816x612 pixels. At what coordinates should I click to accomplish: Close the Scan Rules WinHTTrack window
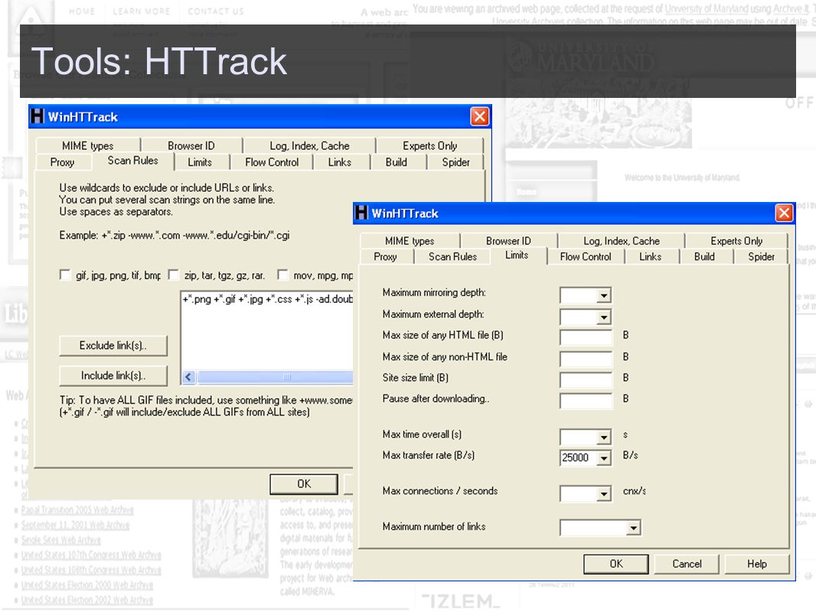(x=480, y=116)
